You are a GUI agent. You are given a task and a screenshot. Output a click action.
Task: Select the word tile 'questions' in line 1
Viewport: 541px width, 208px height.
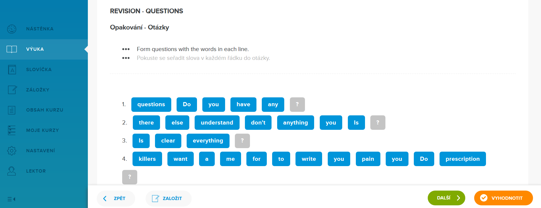coord(151,104)
